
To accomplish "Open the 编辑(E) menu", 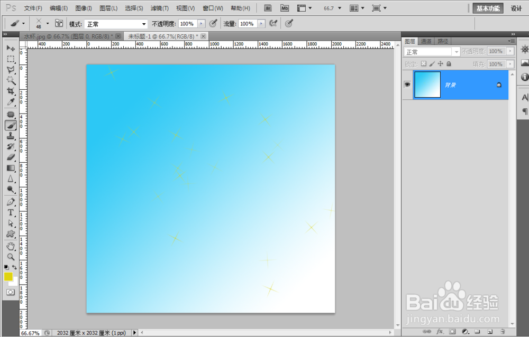I will click(59, 8).
